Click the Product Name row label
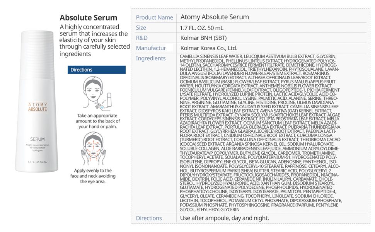This screenshot has height=232, width=375. [x=154, y=17]
